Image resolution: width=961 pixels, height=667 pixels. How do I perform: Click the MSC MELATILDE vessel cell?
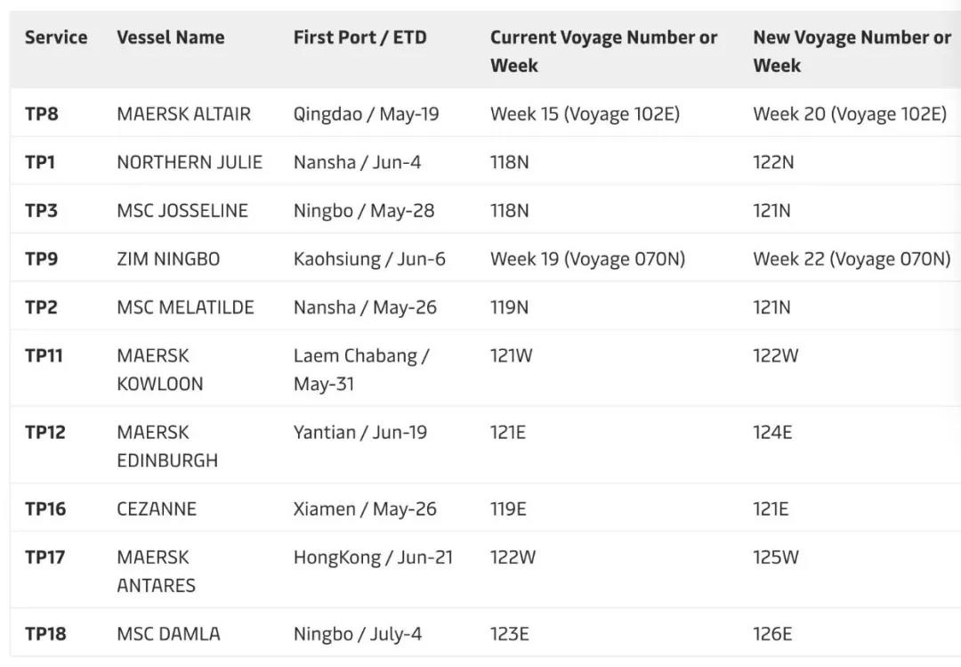pos(185,307)
